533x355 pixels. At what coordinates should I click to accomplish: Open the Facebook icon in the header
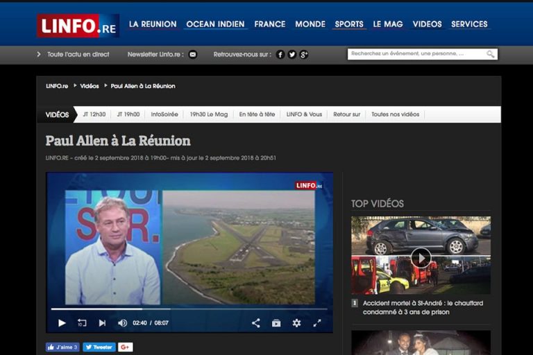pyautogui.click(x=280, y=54)
